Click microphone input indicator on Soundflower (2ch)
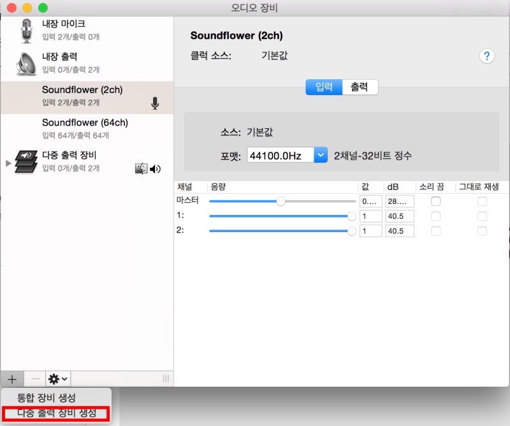Viewport: 510px width, 426px height. click(x=155, y=103)
